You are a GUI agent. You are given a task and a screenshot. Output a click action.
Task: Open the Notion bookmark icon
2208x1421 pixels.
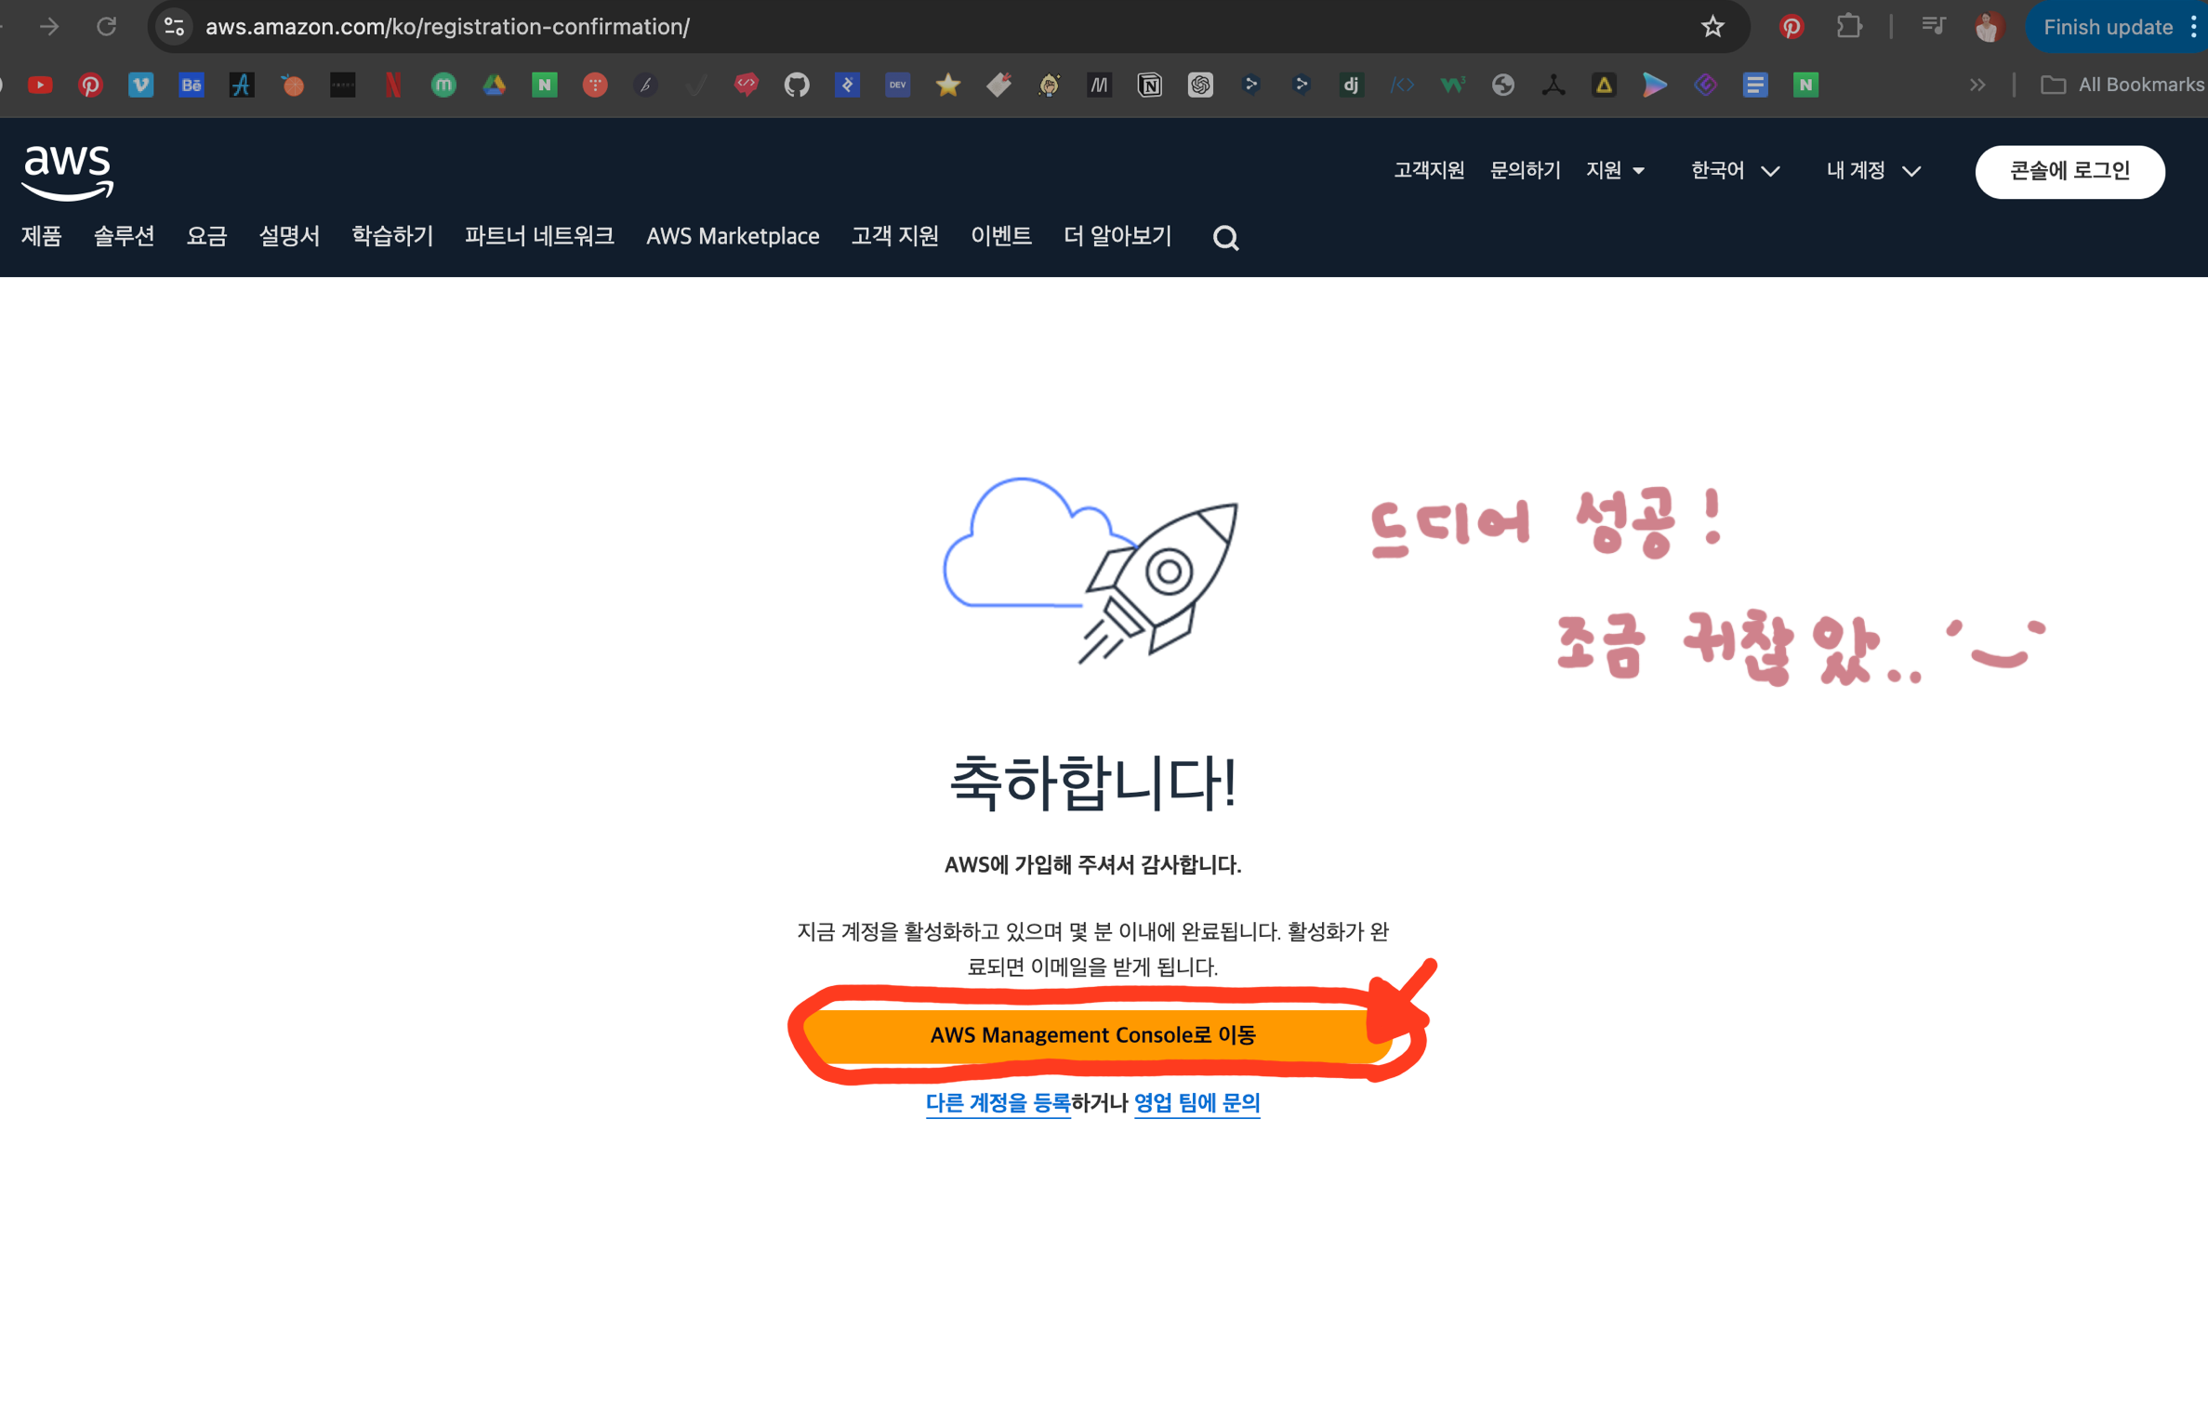coord(1150,86)
